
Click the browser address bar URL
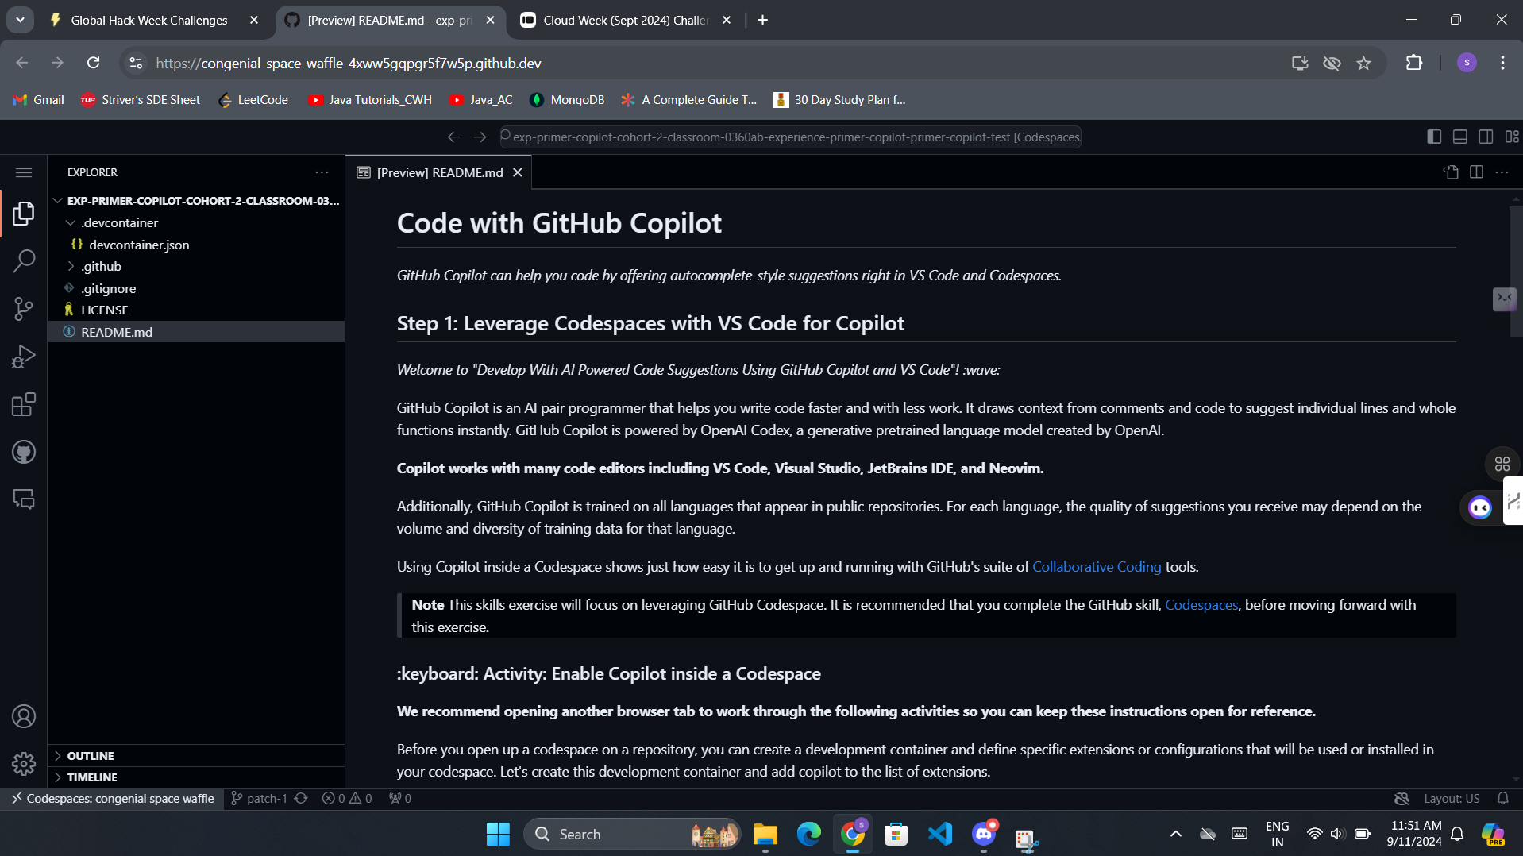point(349,63)
